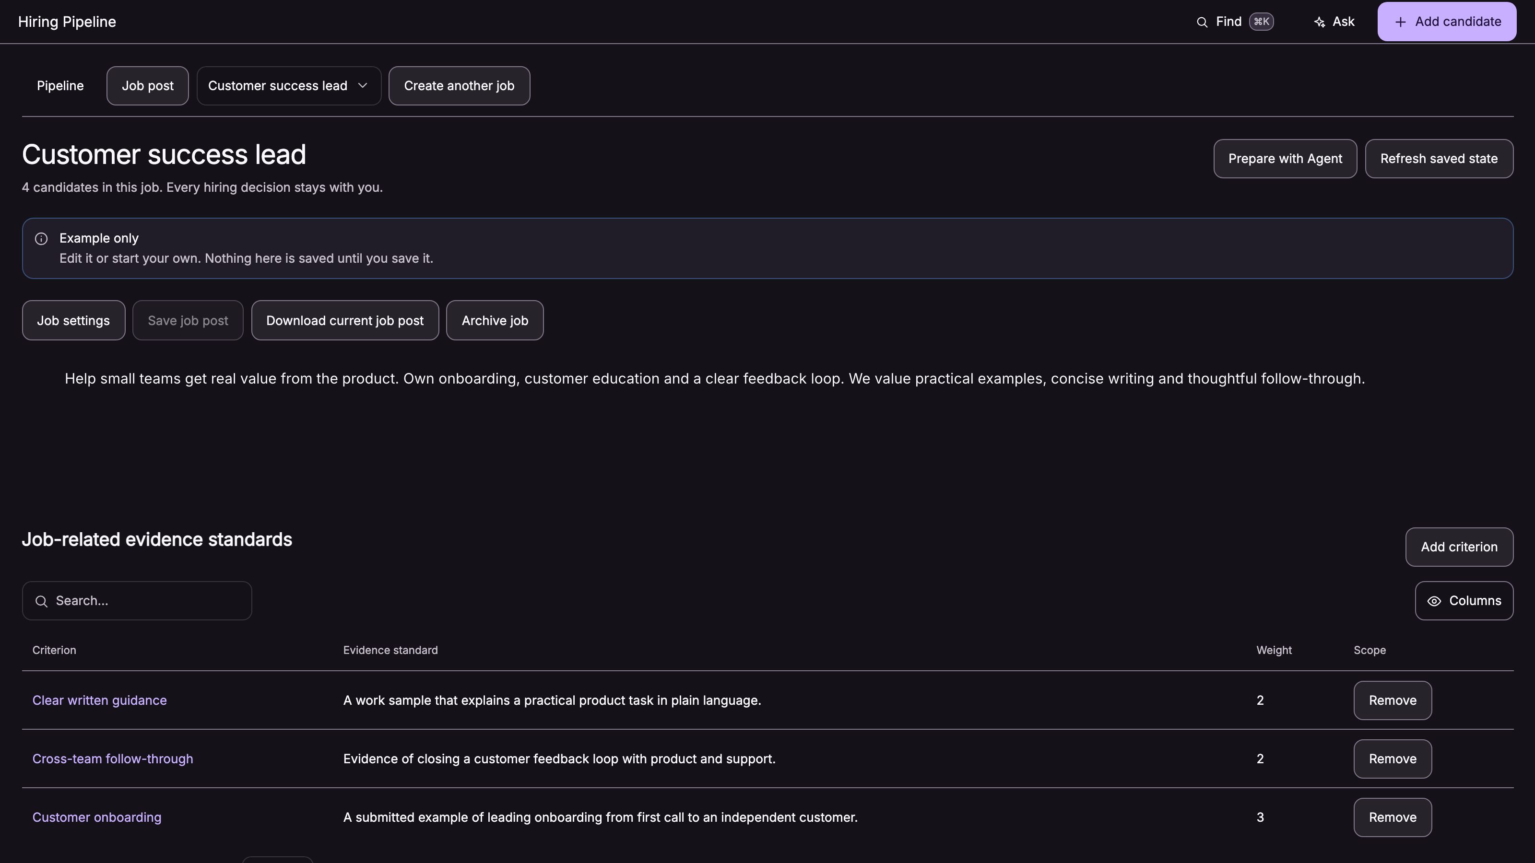Click Prepare with Agent
This screenshot has height=863, width=1535.
[x=1285, y=158]
